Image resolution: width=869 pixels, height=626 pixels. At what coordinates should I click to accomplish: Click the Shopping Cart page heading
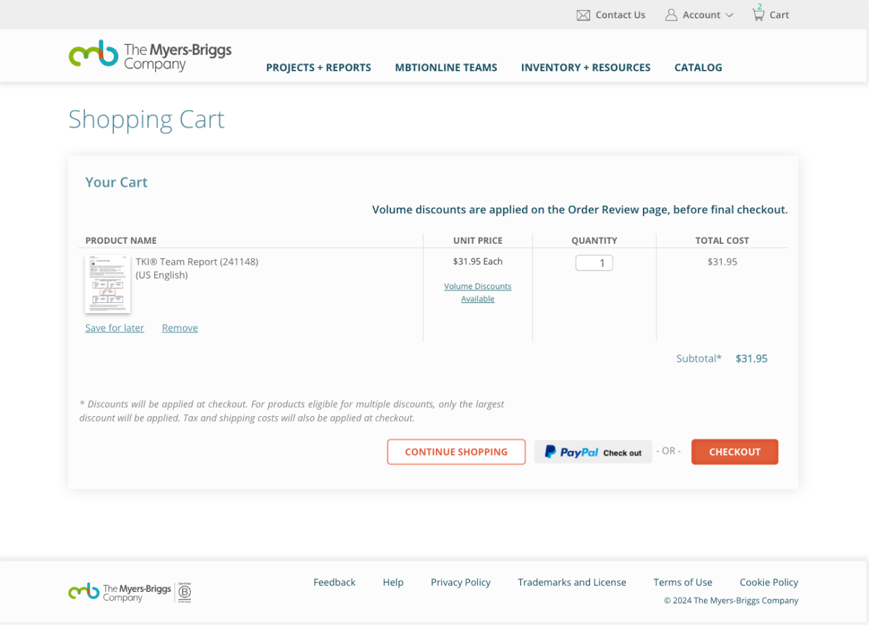point(147,119)
